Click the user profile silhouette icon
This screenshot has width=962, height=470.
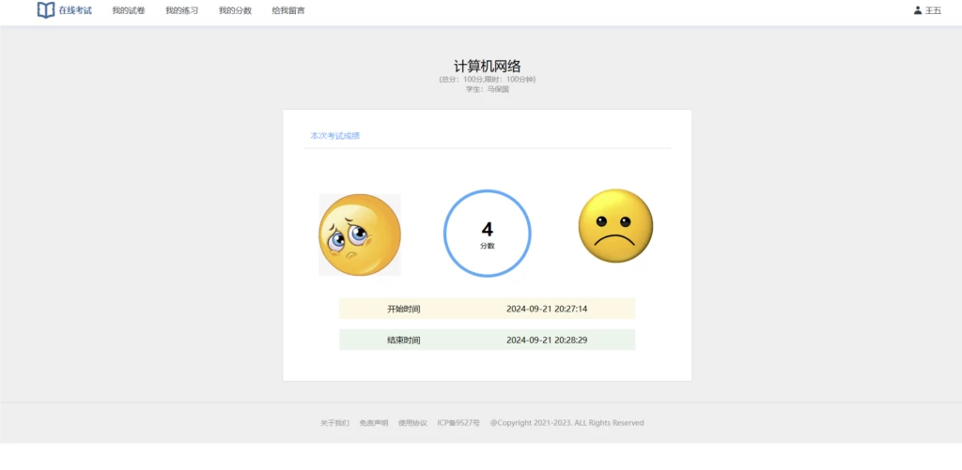(x=918, y=10)
